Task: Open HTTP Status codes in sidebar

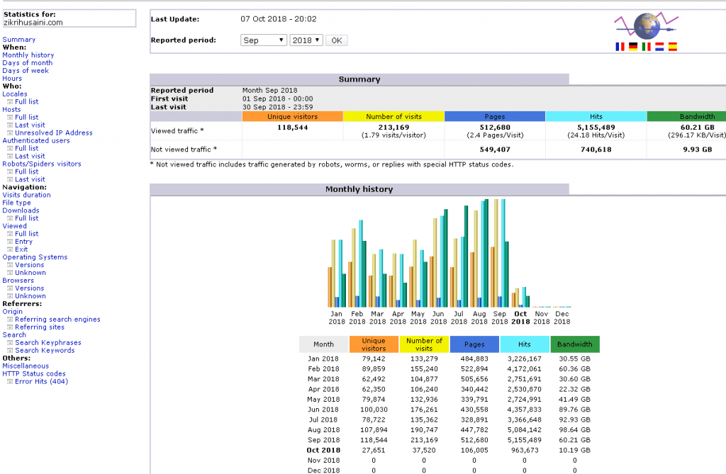Action: click(x=34, y=374)
